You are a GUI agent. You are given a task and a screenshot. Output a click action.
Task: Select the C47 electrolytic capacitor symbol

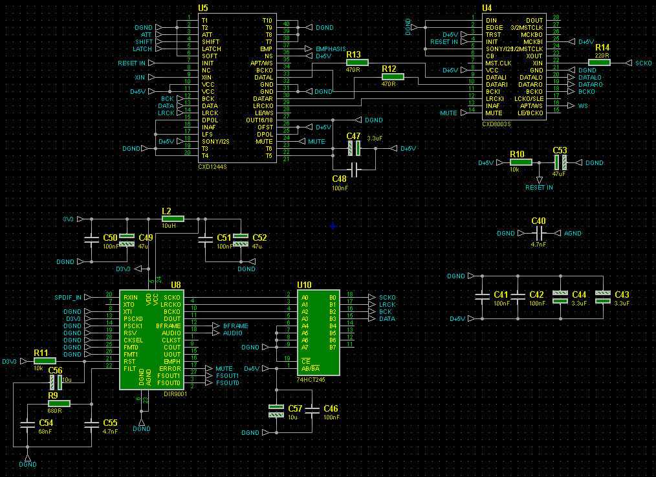(355, 148)
